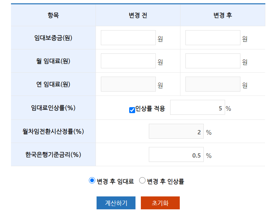Click the 월 임대료(원) row label
Image resolution: width=274 pixels, height=212 pixels.
[53, 61]
